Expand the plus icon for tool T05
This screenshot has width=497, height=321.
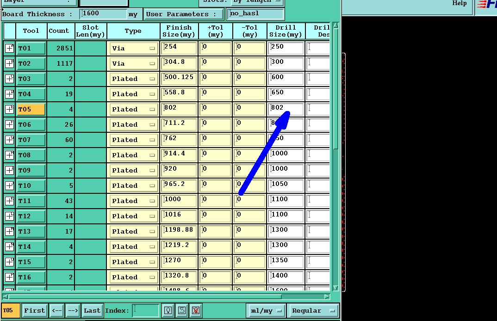coord(9,109)
